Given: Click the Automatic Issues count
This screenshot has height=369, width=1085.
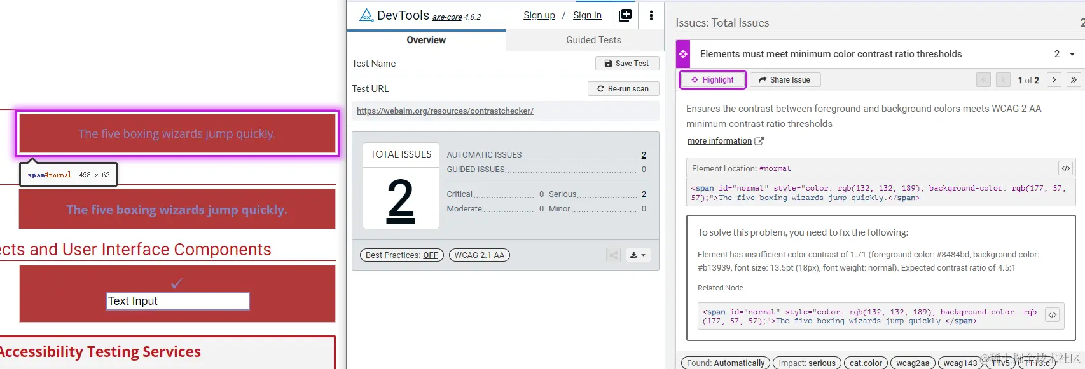Looking at the screenshot, I should [644, 155].
